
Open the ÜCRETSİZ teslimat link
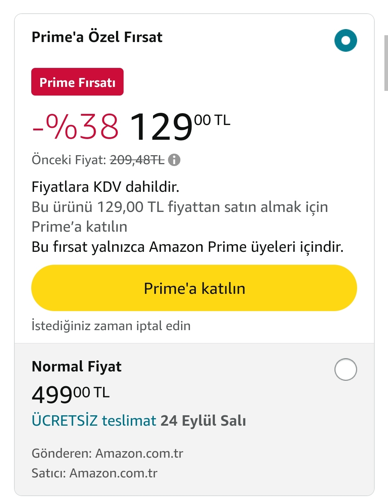pyautogui.click(x=94, y=420)
